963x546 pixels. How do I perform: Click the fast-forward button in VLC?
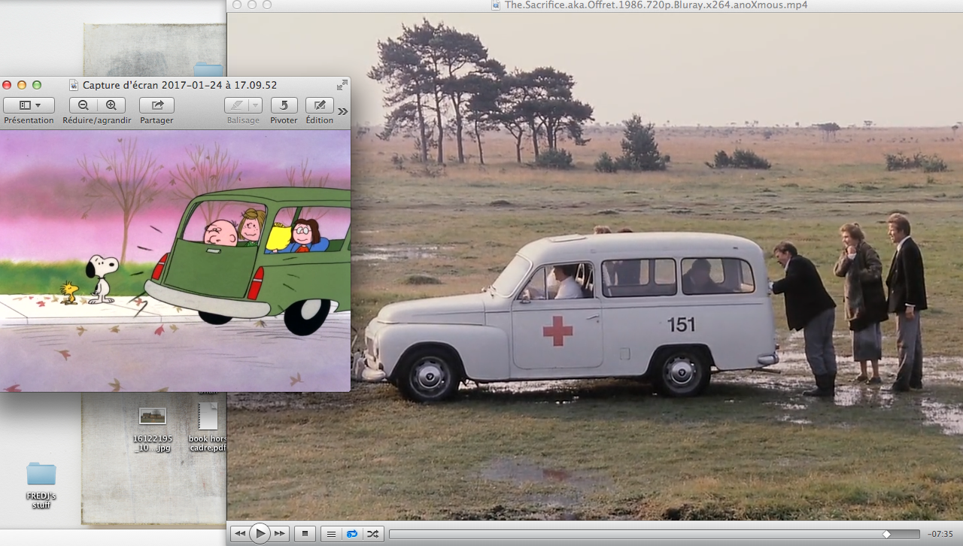point(280,534)
